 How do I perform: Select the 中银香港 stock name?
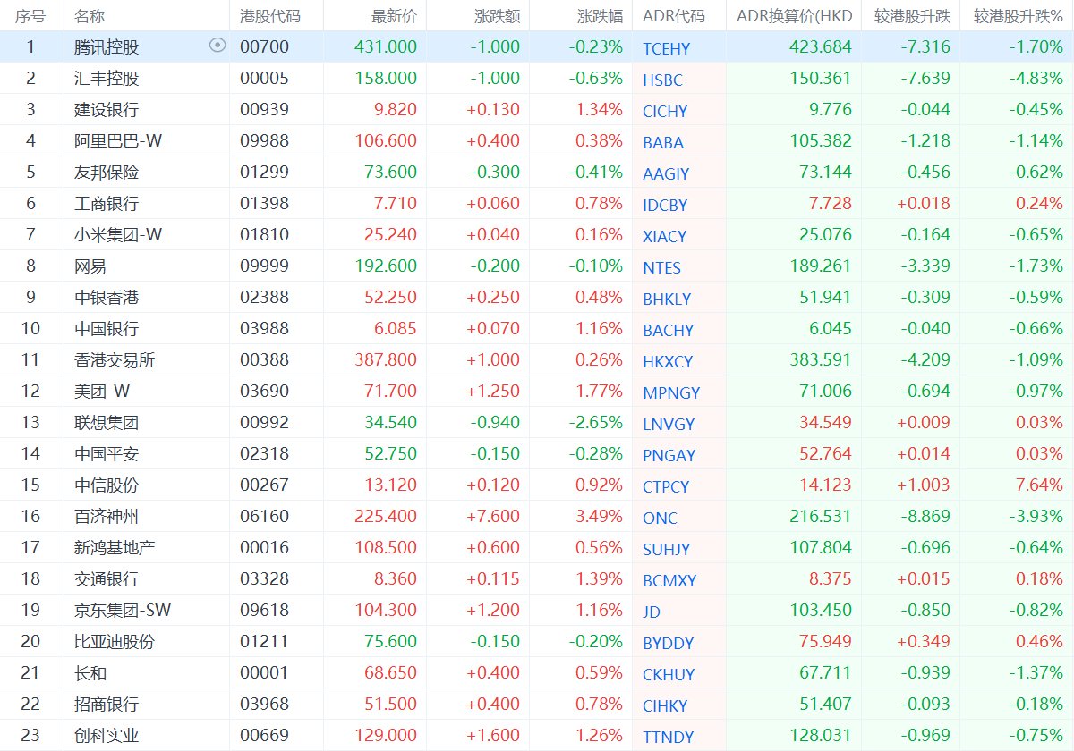click(x=107, y=297)
